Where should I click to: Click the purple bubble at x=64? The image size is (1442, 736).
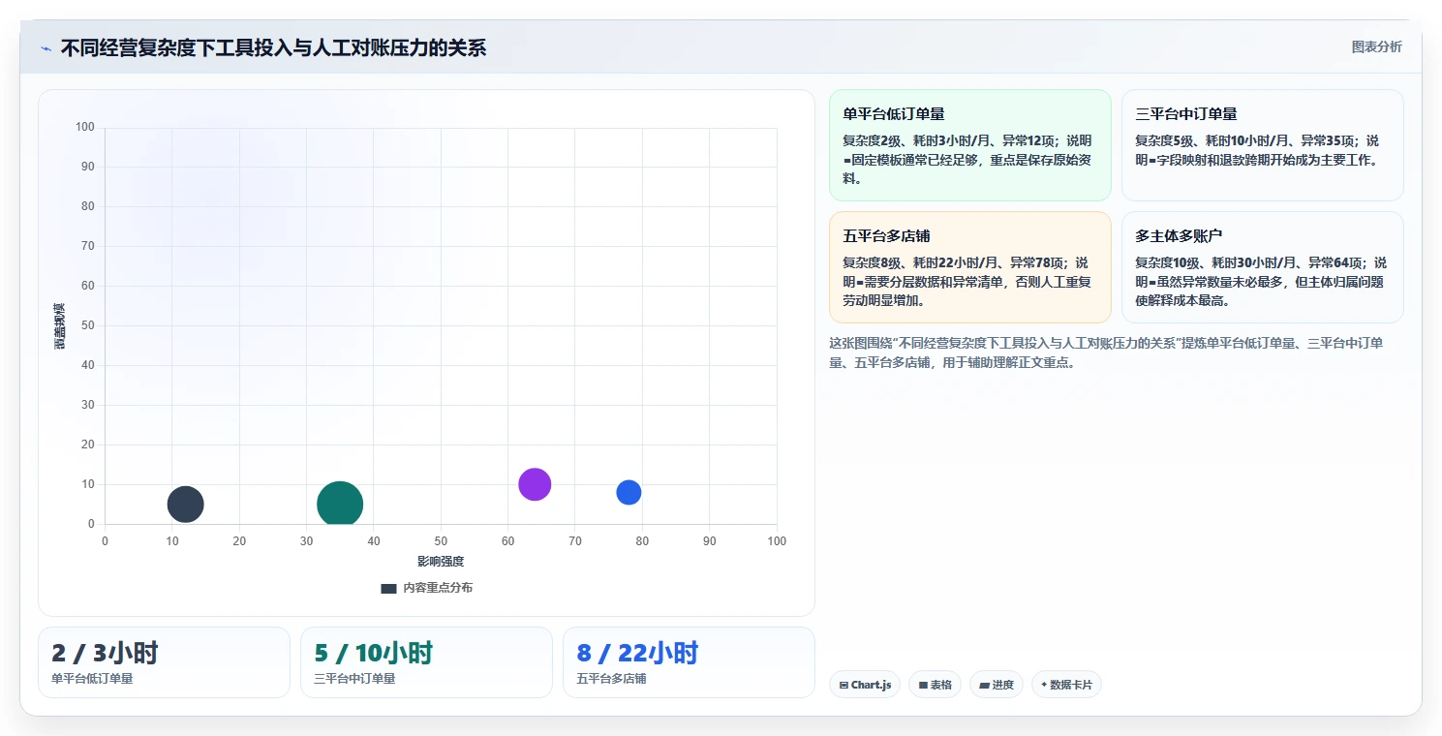[x=535, y=484]
